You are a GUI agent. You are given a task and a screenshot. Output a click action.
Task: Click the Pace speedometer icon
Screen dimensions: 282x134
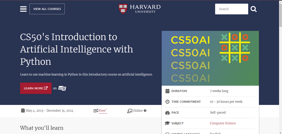(x=168, y=113)
